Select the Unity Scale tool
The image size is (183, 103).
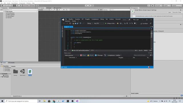click(11, 5)
